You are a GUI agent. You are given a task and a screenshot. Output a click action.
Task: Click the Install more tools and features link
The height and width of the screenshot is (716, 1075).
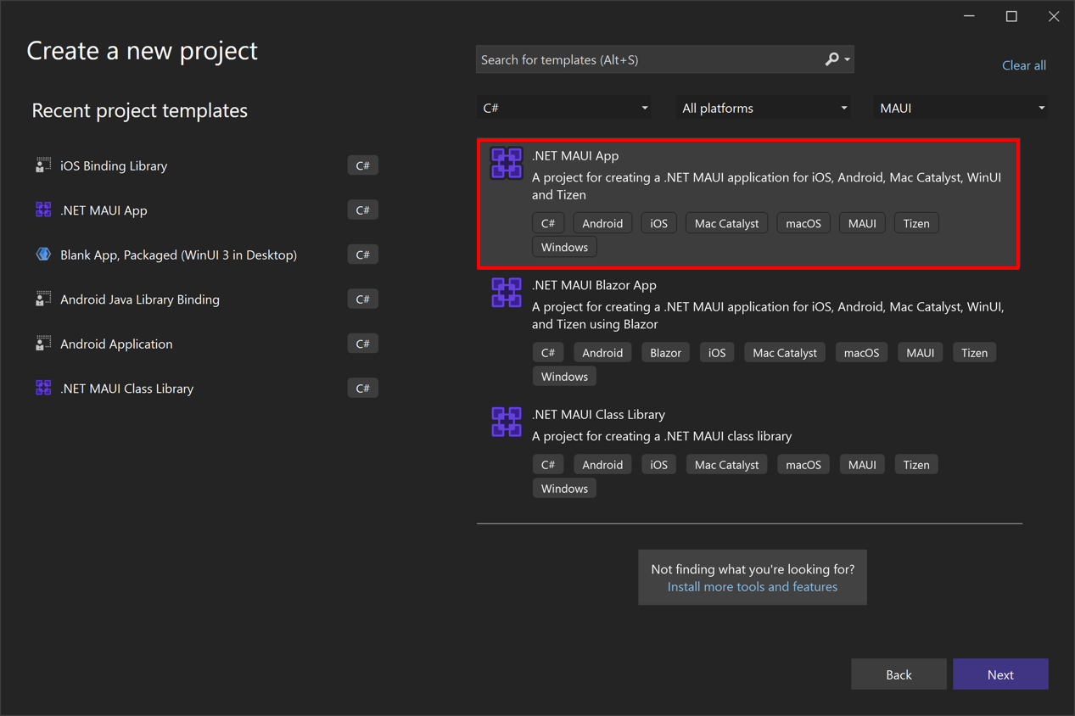click(752, 586)
